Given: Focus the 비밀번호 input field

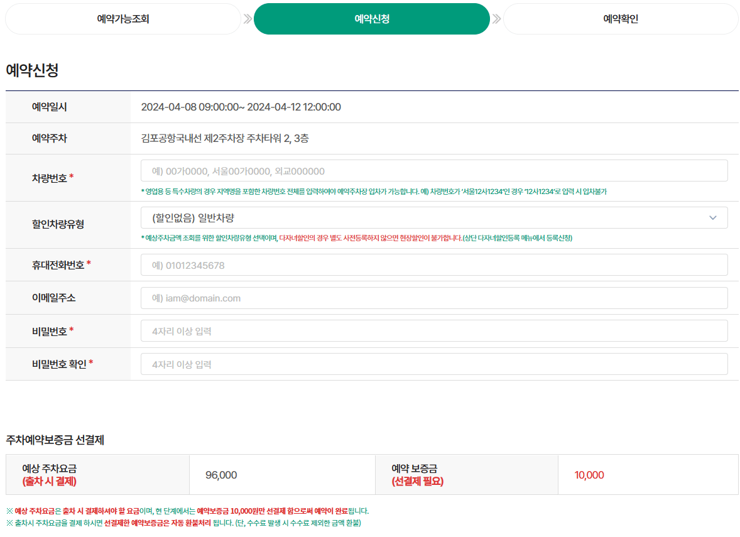Looking at the screenshot, I should pos(434,331).
